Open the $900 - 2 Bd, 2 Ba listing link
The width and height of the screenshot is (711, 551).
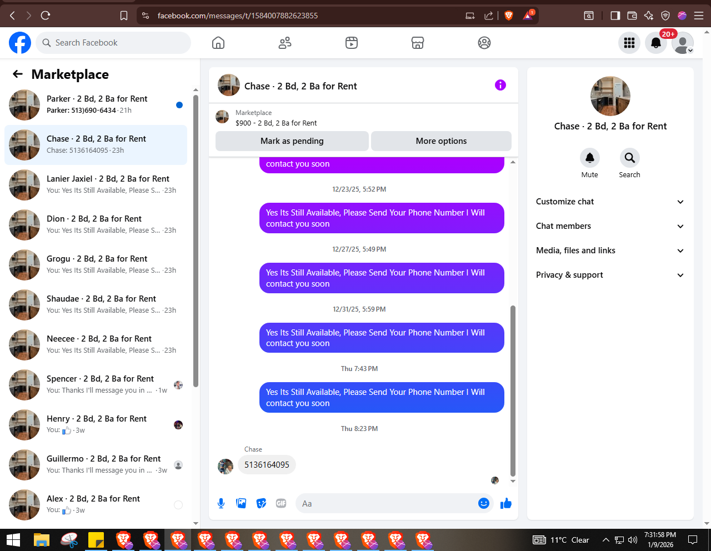point(276,123)
